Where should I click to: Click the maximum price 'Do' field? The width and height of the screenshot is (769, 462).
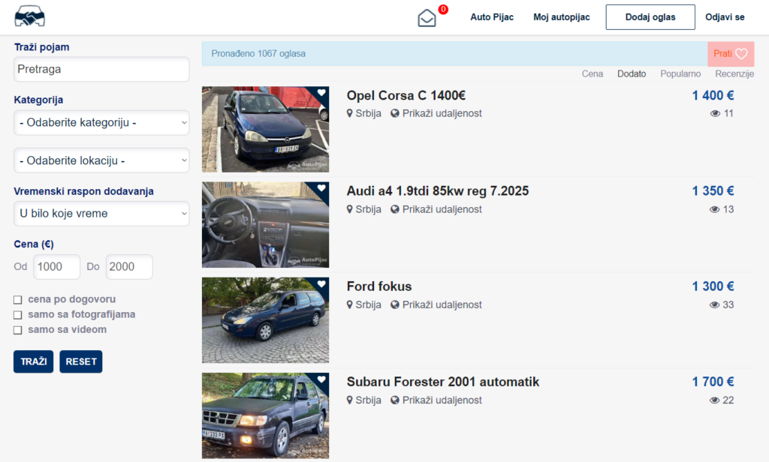pyautogui.click(x=129, y=267)
